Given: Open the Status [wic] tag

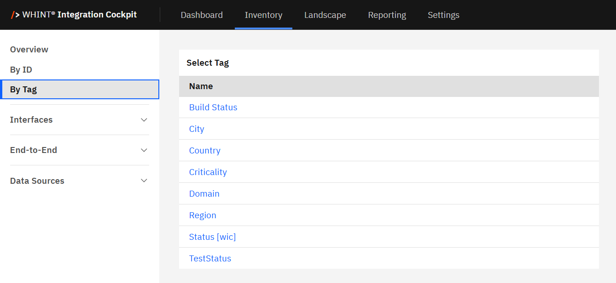Looking at the screenshot, I should pos(212,237).
